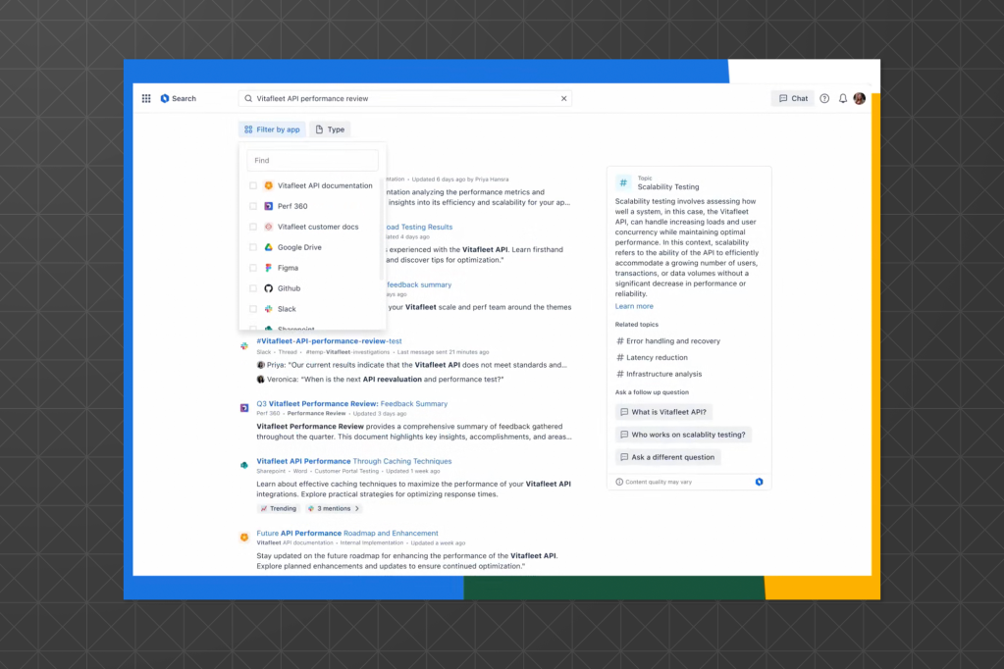Open the app switcher grid icon
The image size is (1004, 669).
click(146, 99)
